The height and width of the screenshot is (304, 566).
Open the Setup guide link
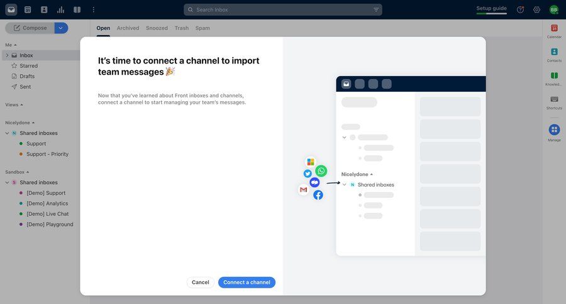click(x=491, y=8)
